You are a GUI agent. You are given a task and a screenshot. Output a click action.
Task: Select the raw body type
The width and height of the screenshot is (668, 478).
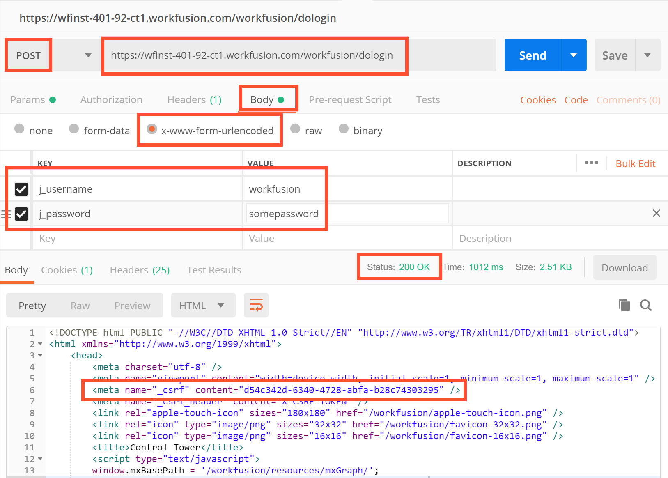[295, 129]
